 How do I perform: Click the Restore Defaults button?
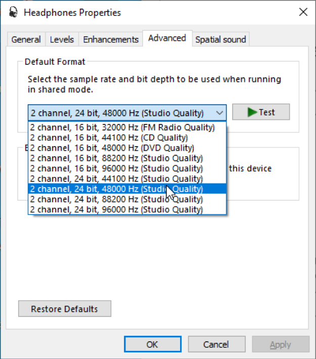(64, 309)
